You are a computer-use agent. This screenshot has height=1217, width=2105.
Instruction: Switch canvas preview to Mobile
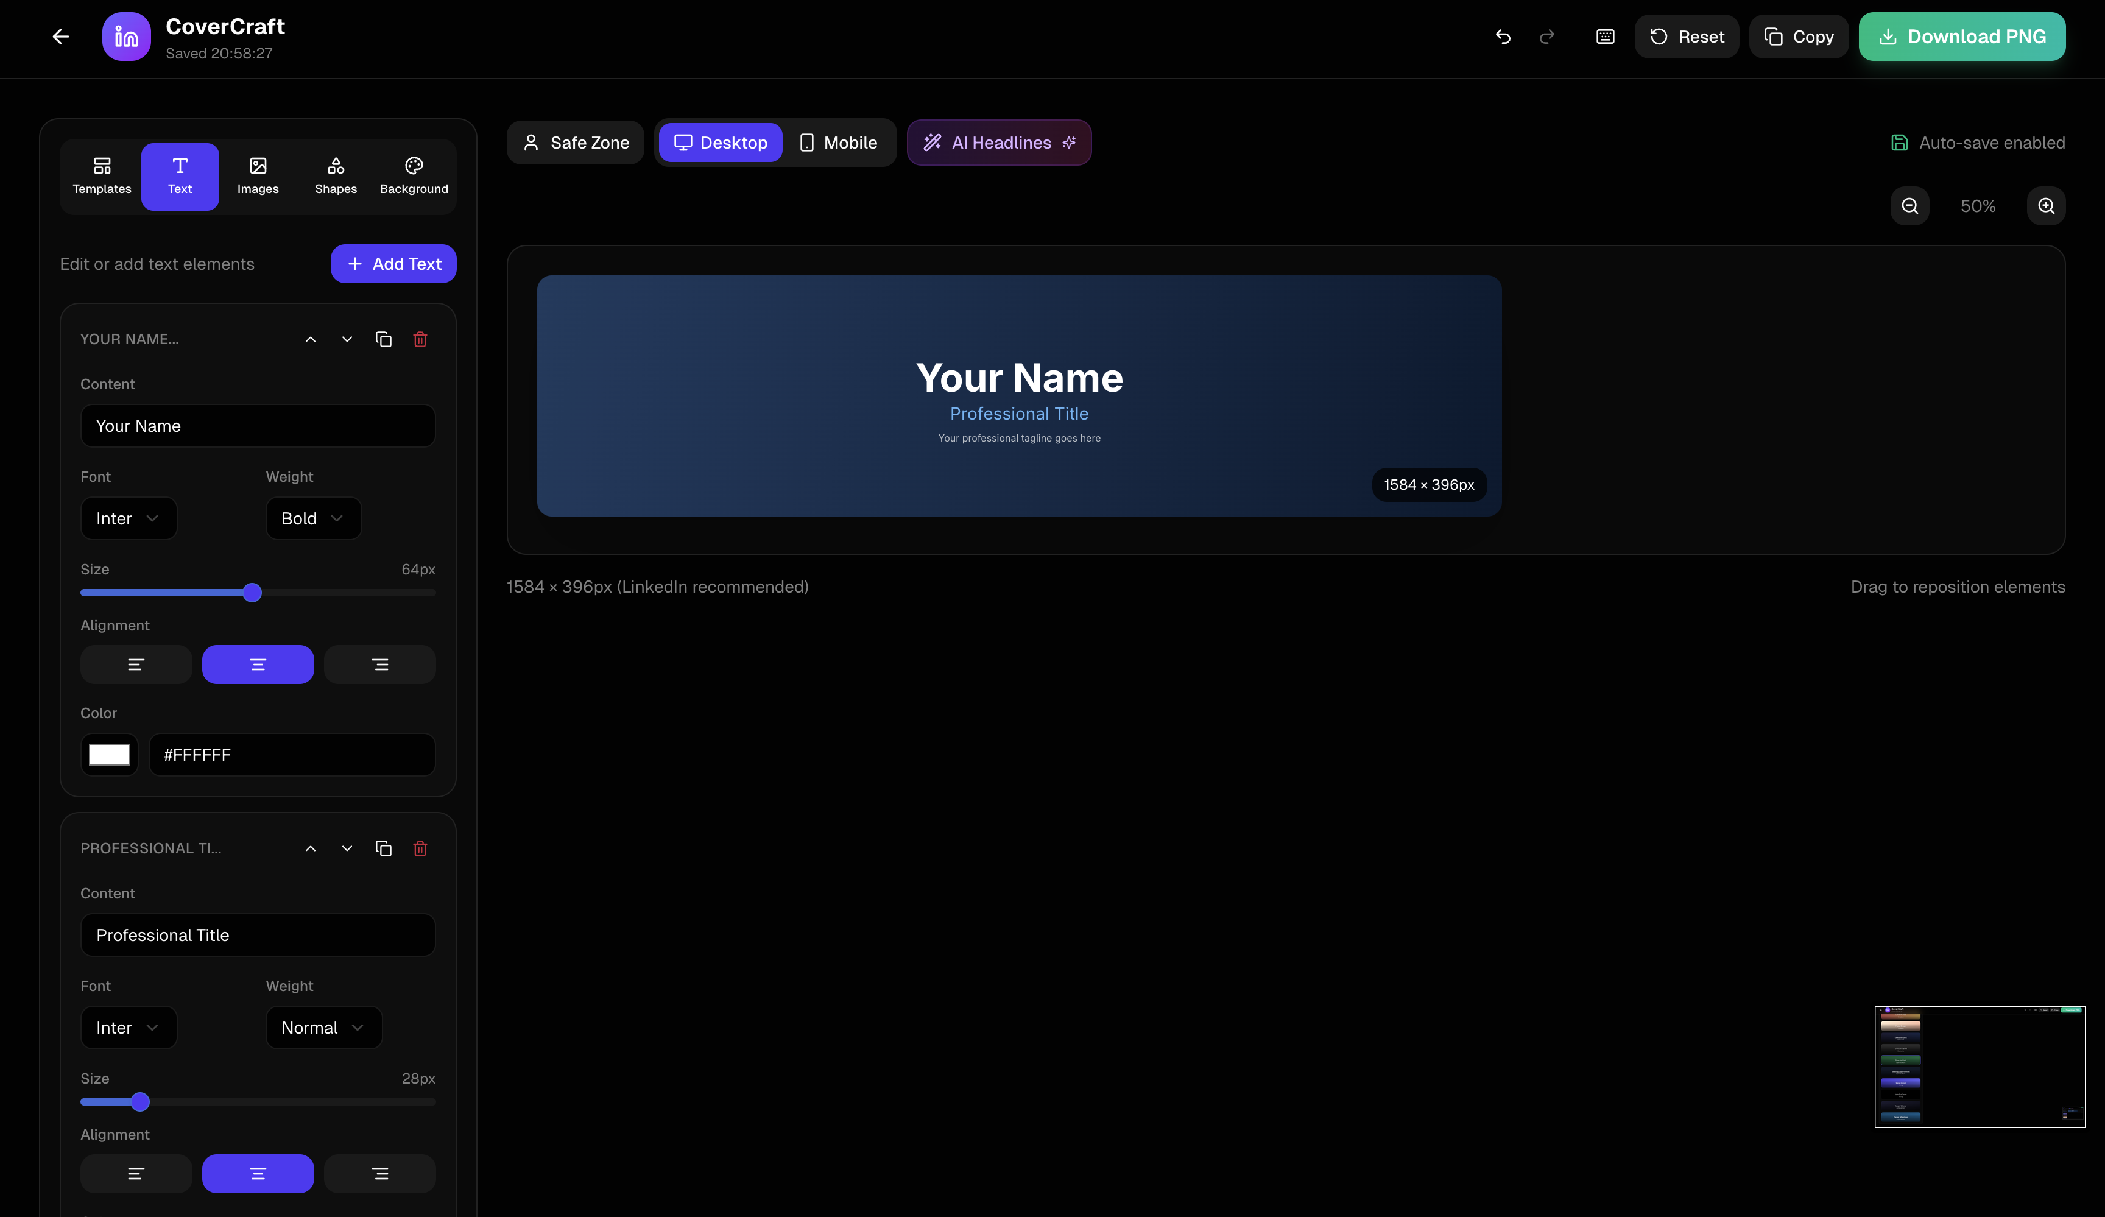tap(838, 142)
